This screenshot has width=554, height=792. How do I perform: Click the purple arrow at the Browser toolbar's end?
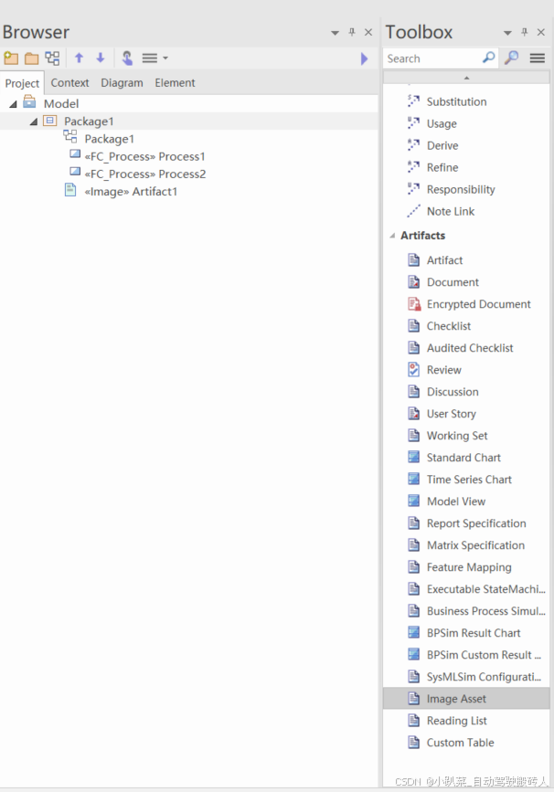(364, 58)
